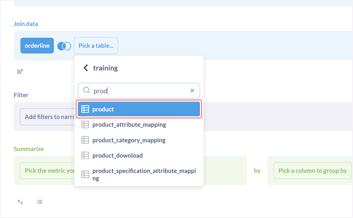This screenshot has width=353, height=218.
Task: Click Pick a column to group by
Action: pyautogui.click(x=312, y=170)
